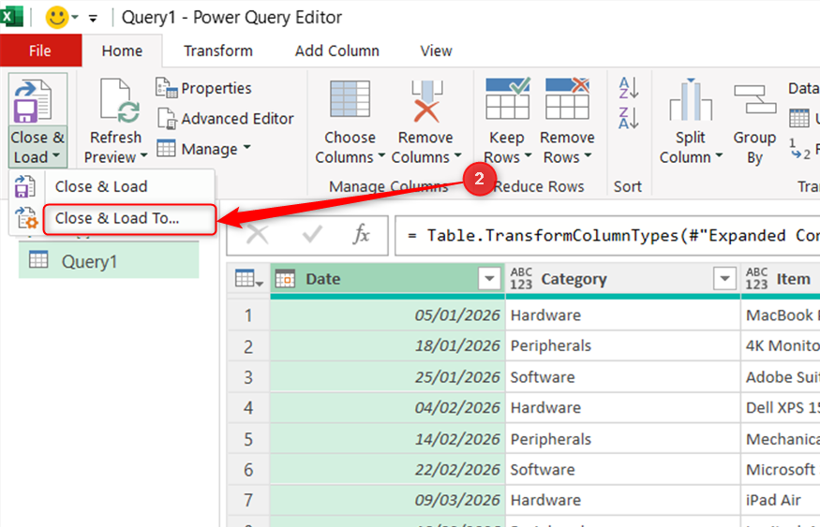Viewport: 820px width, 527px height.
Task: Click the fx function icon
Action: 362,235
